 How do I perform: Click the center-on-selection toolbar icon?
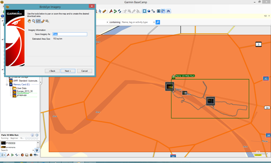158,11
